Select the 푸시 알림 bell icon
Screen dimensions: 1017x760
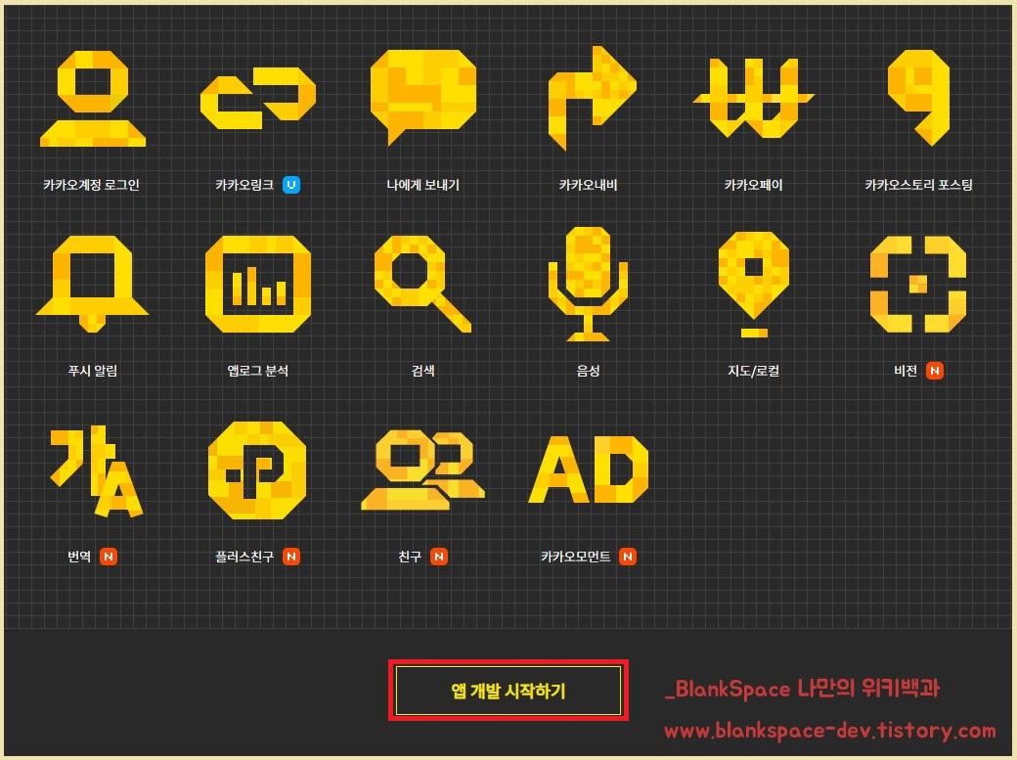pyautogui.click(x=93, y=284)
